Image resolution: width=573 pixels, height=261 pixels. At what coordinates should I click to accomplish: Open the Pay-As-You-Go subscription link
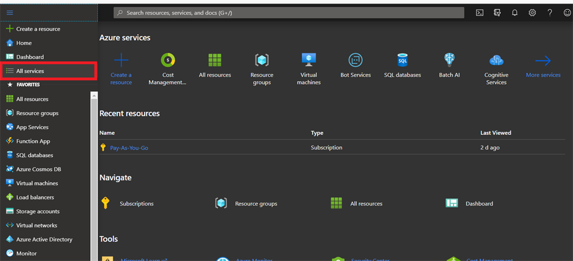pos(129,148)
